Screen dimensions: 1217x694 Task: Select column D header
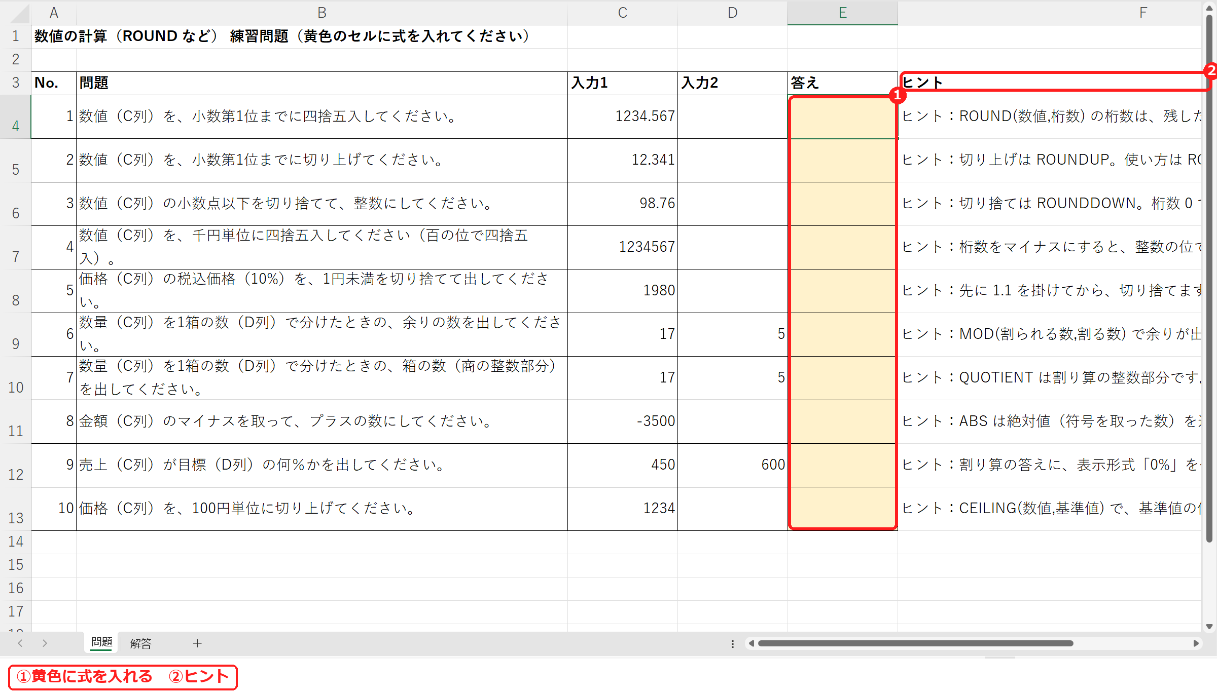[733, 13]
